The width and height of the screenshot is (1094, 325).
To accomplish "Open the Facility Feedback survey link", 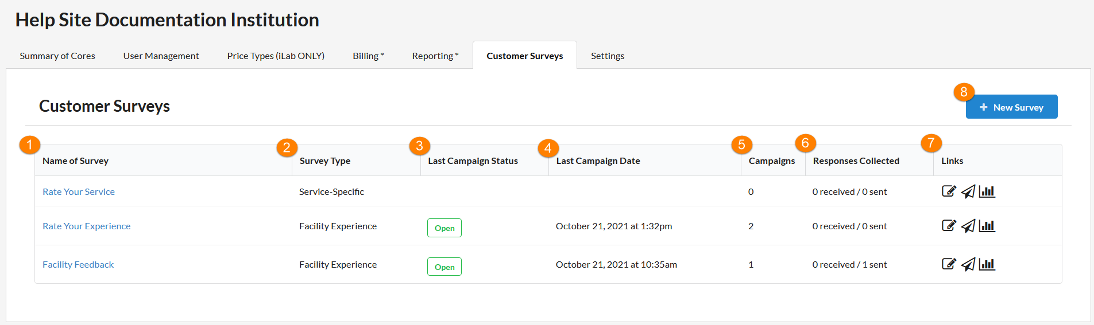I will [x=78, y=264].
